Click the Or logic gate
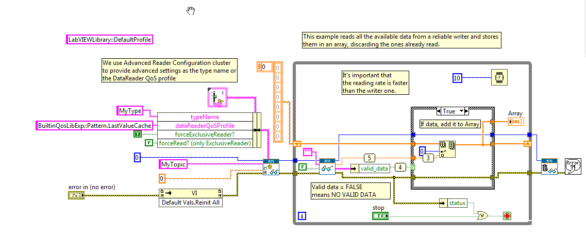This screenshot has width=586, height=252. [482, 215]
